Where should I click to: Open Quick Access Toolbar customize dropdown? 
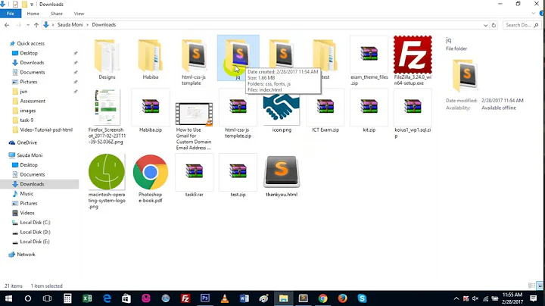(x=32, y=5)
